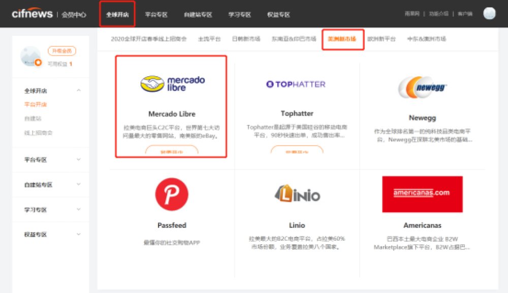Click the cifnews logo in the header
The image size is (508, 293).
[31, 14]
